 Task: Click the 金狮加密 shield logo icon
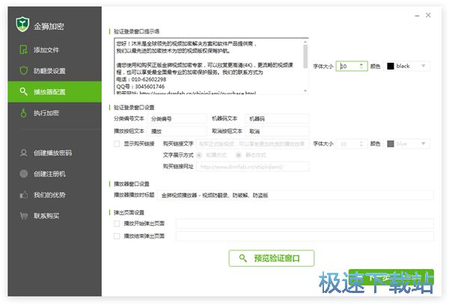[x=22, y=25]
